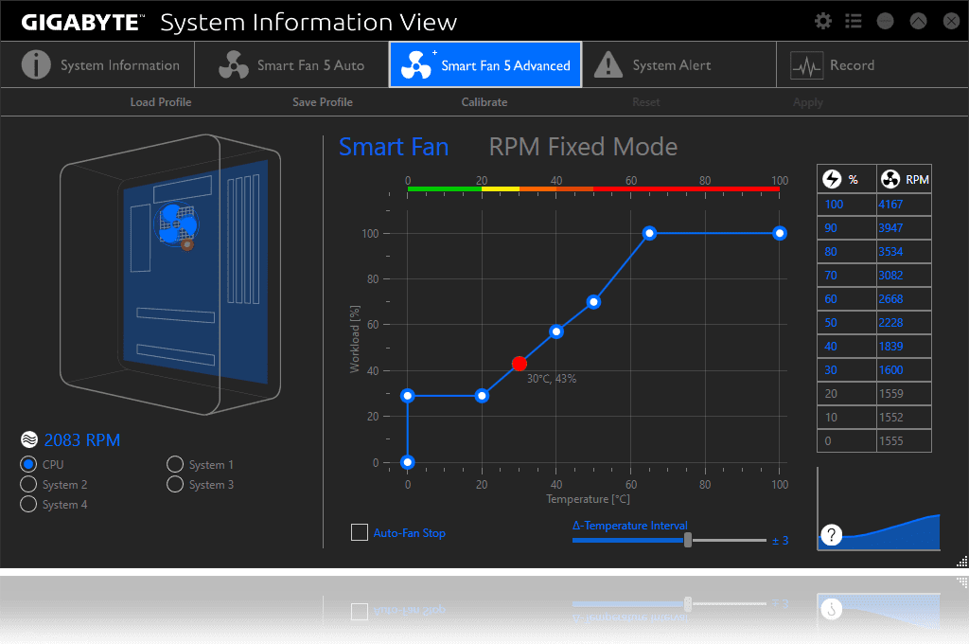Viewport: 969px width, 644px height.
Task: Enable the Auto-Fan Stop checkbox
Action: pyautogui.click(x=359, y=532)
